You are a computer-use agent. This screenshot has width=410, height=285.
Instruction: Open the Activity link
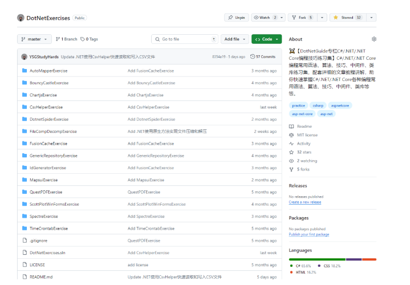coord(299,144)
